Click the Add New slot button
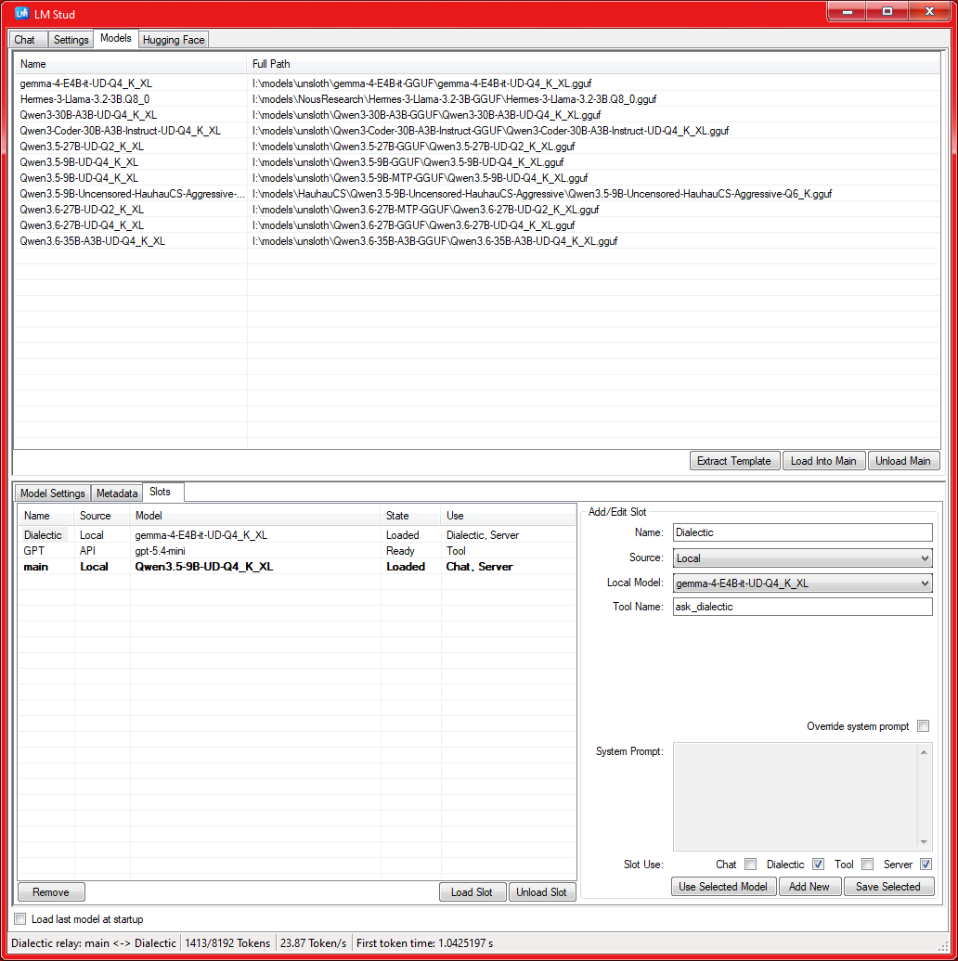The height and width of the screenshot is (961, 958). click(809, 887)
